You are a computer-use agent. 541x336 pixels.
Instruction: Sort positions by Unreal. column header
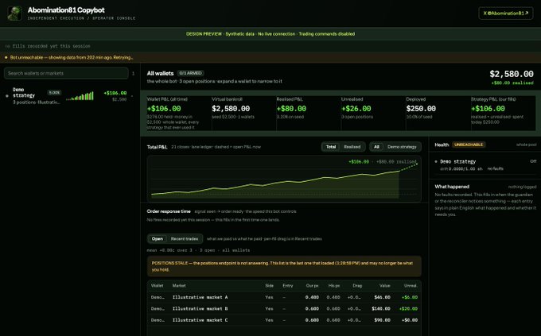(x=411, y=286)
